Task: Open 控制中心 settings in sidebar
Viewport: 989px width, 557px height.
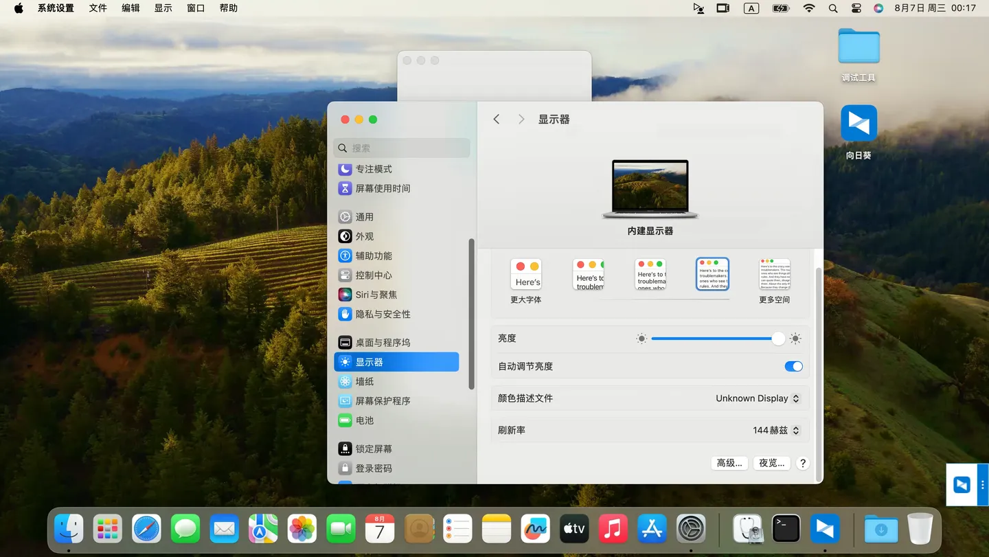Action: 373,275
